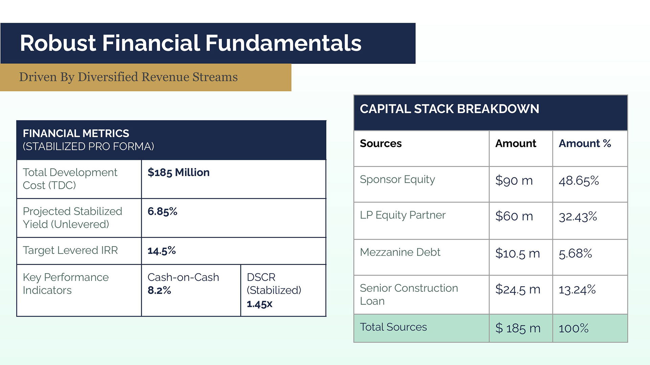The height and width of the screenshot is (365, 650).
Task: Select the $24.5 m amount cell
Action: [x=521, y=295]
